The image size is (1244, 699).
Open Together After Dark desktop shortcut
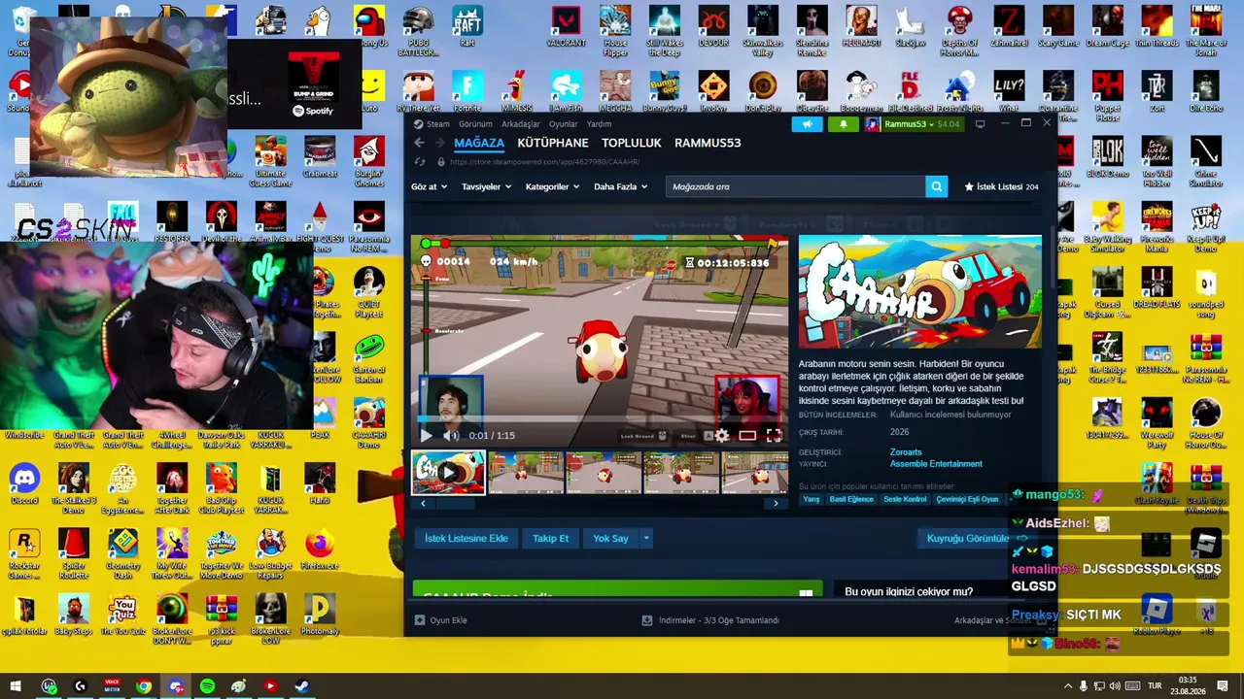(172, 487)
